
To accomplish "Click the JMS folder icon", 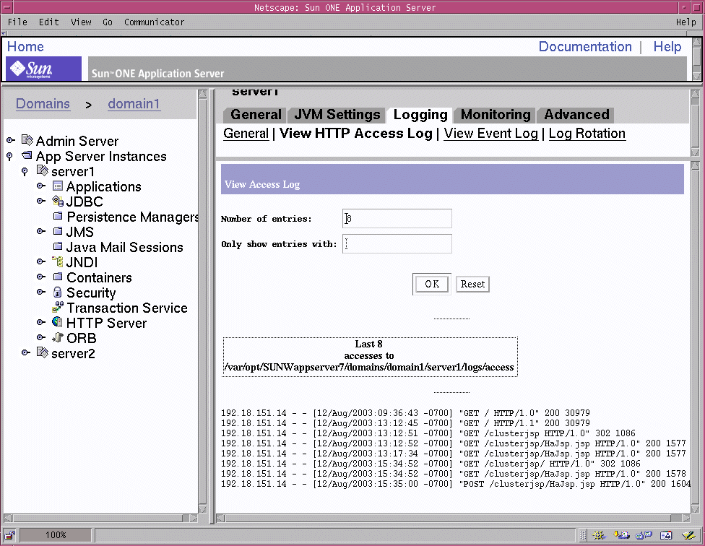I will point(58,231).
